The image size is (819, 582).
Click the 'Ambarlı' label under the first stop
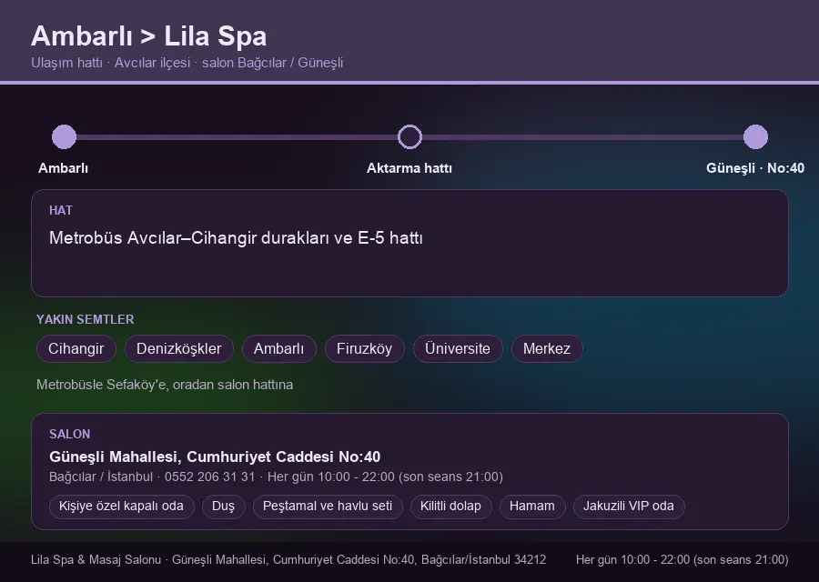coord(63,168)
